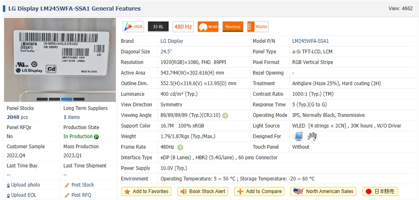The height and width of the screenshot is (200, 419).
Task: Click the 480 Hz refresh rate badge
Action: (x=183, y=26)
